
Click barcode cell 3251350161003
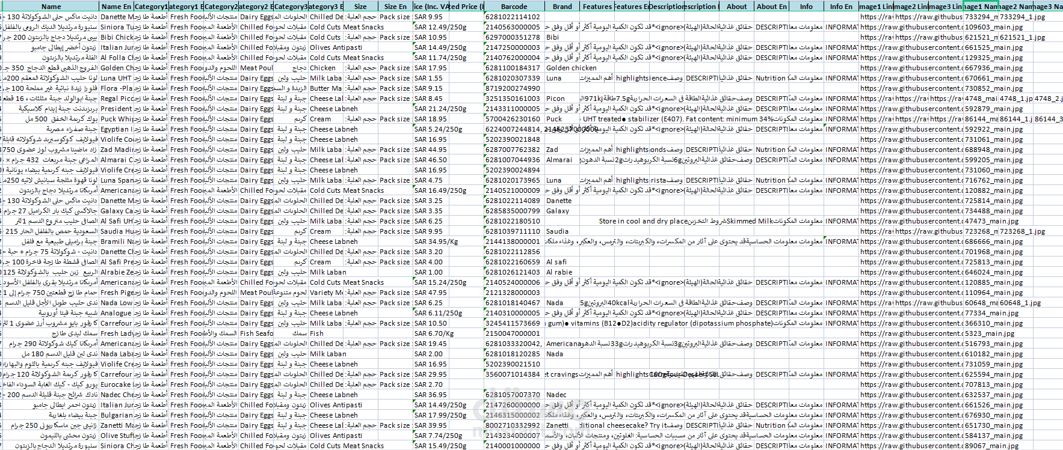pyautogui.click(x=514, y=99)
